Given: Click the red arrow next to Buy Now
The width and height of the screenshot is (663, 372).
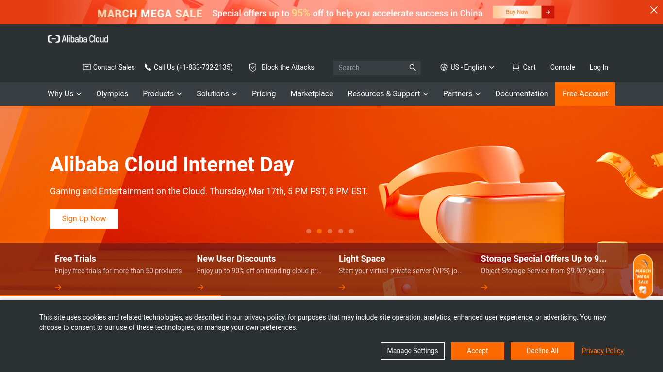Looking at the screenshot, I should [x=548, y=12].
